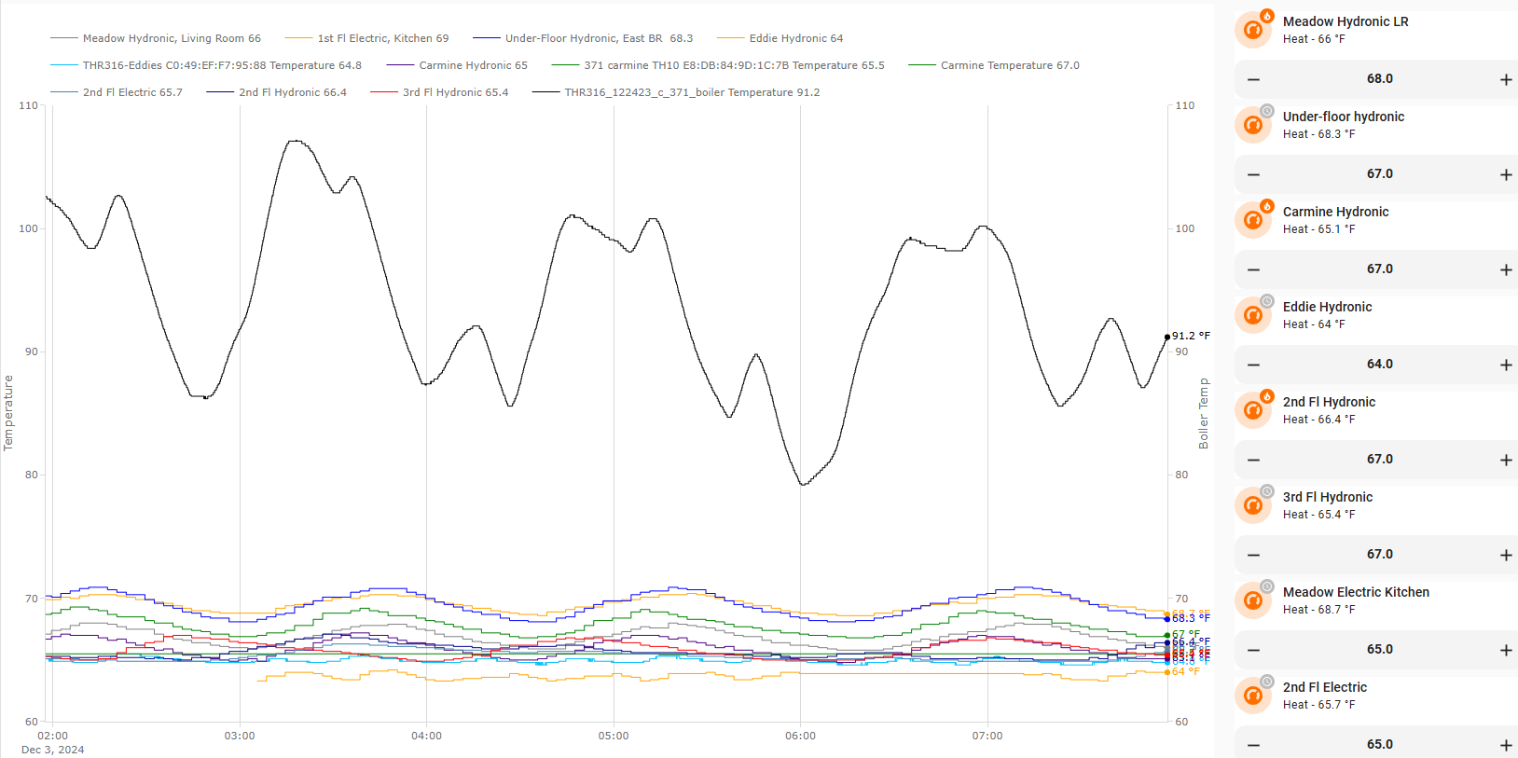Decrease the Meadow Hydronic LR setpoint

tap(1253, 79)
